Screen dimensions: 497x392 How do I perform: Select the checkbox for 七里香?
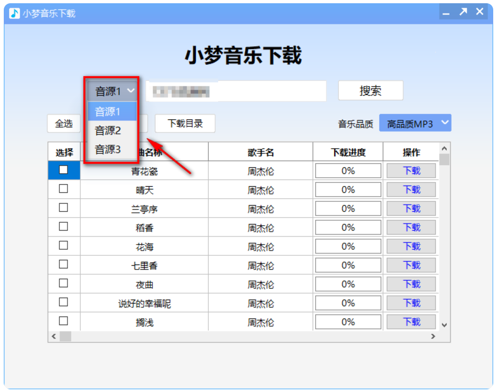pyautogui.click(x=64, y=265)
